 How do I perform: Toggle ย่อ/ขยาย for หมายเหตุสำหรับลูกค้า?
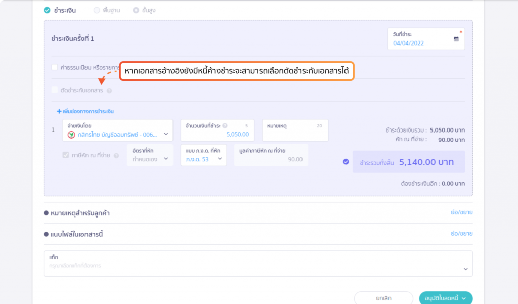click(x=461, y=212)
